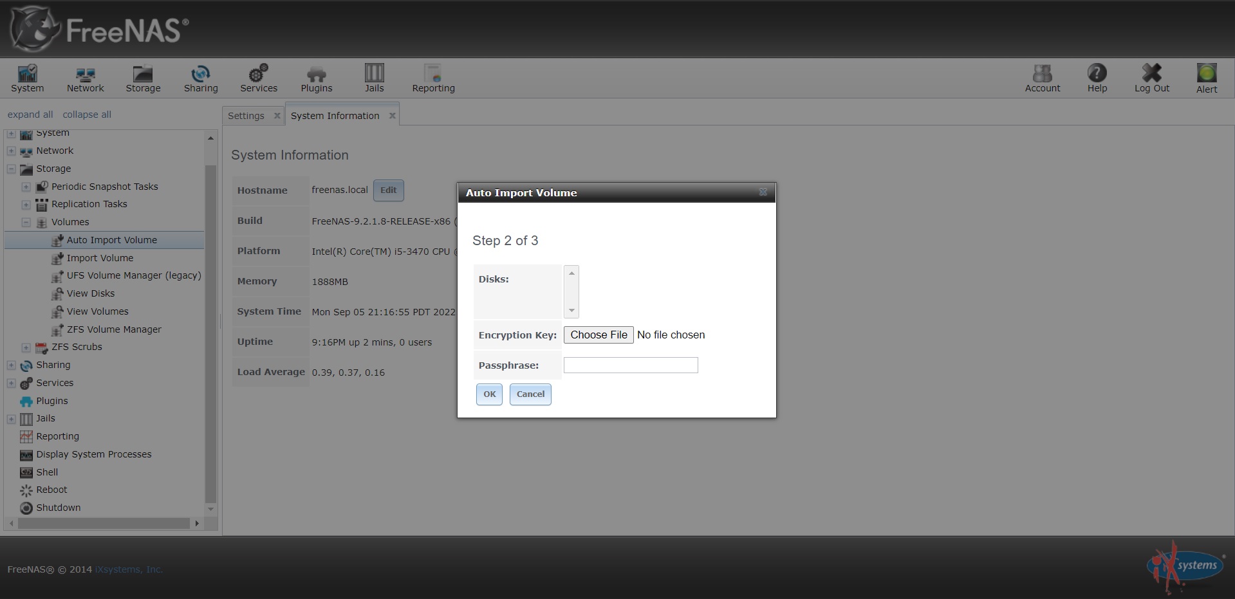Click the iXsystems logo in footer
1235x599 pixels.
click(1185, 567)
